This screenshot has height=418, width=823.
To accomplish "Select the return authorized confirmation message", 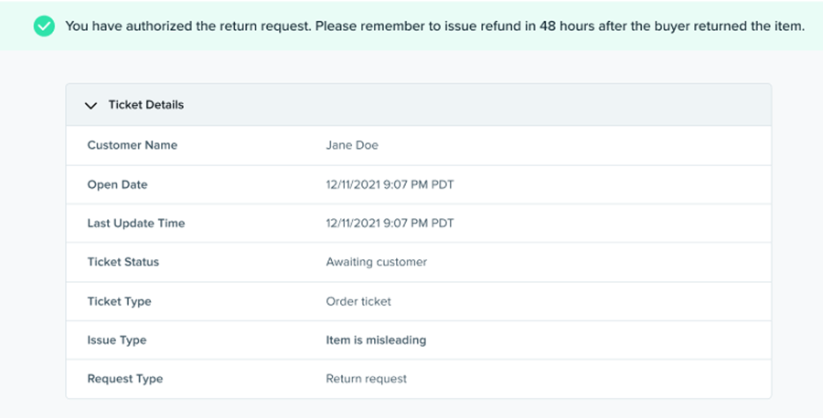I will click(x=434, y=26).
